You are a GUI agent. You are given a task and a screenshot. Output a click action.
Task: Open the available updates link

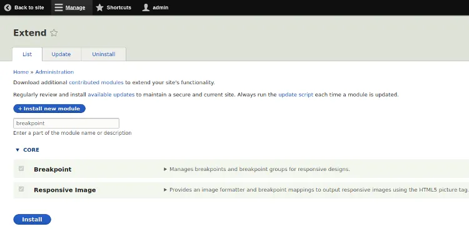coord(111,95)
